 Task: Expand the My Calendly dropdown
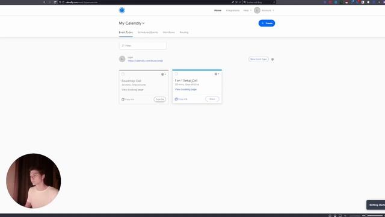pos(132,23)
